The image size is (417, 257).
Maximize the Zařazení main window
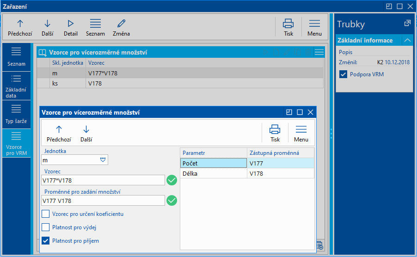399,6
